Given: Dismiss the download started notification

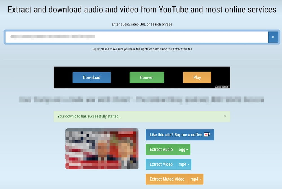Looking at the screenshot, I should tap(225, 116).
